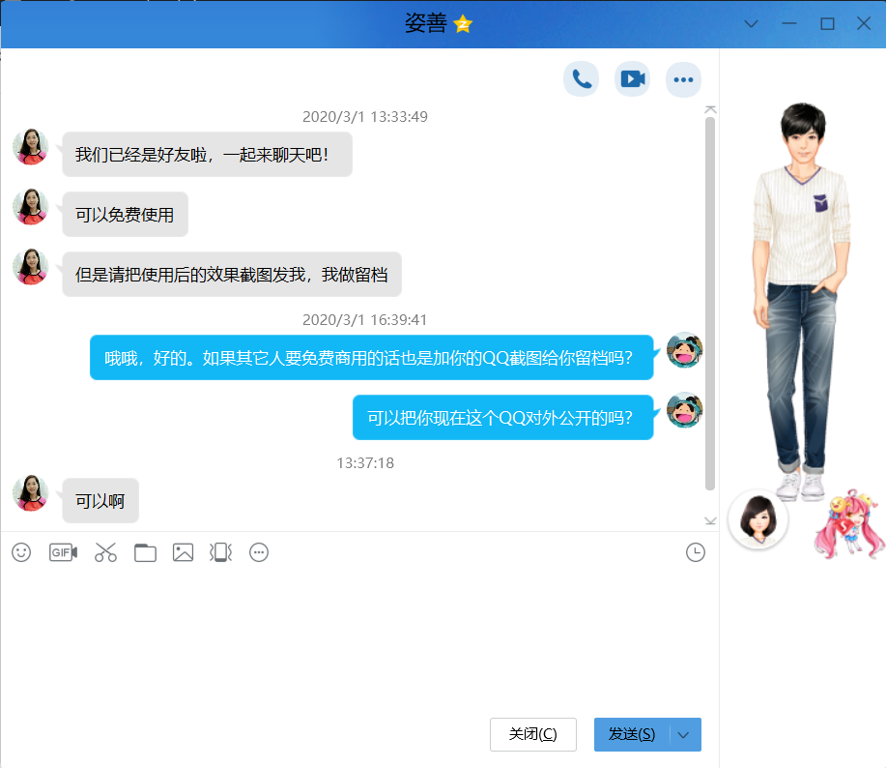
Task: Send a file using the folder icon
Action: (145, 552)
